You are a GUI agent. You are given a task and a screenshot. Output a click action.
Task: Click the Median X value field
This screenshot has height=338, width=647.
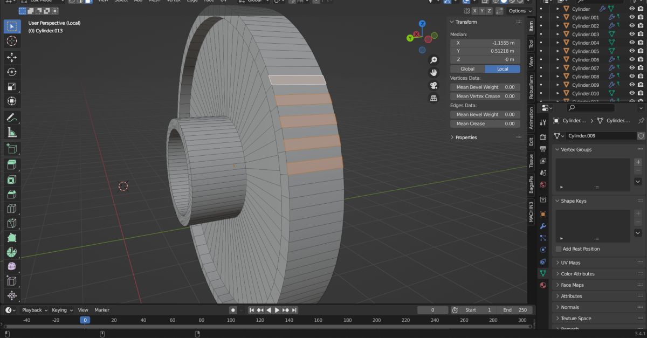pos(485,43)
